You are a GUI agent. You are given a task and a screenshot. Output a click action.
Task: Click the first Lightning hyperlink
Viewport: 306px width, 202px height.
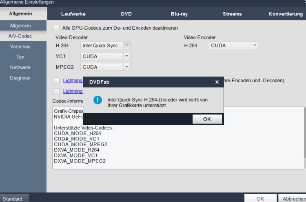click(73, 81)
